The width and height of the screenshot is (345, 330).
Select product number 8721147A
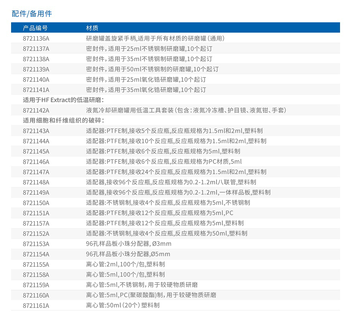coord(36,172)
